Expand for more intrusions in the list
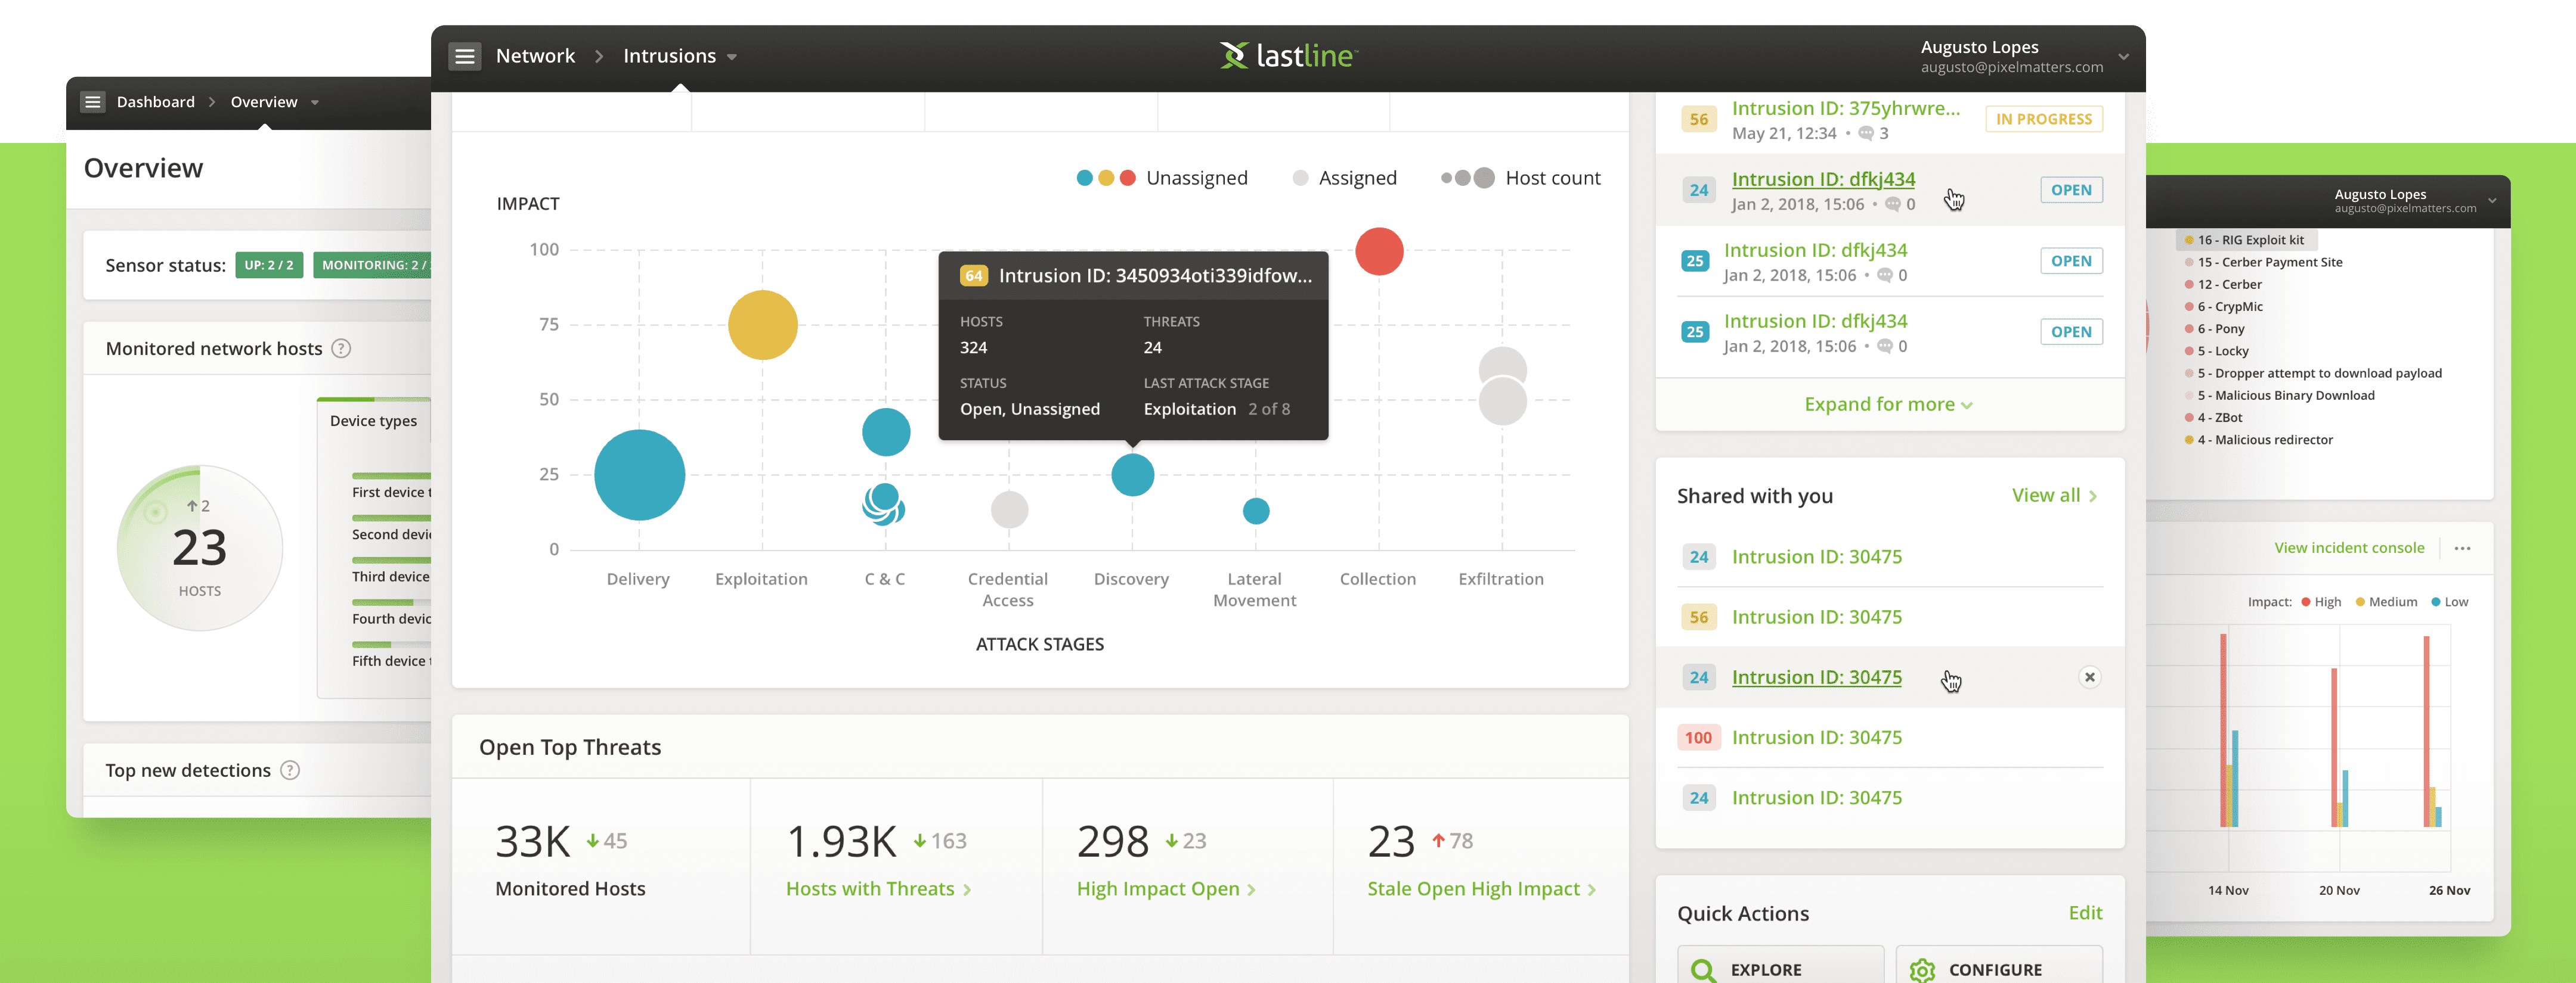This screenshot has width=2576, height=983. (x=1887, y=403)
